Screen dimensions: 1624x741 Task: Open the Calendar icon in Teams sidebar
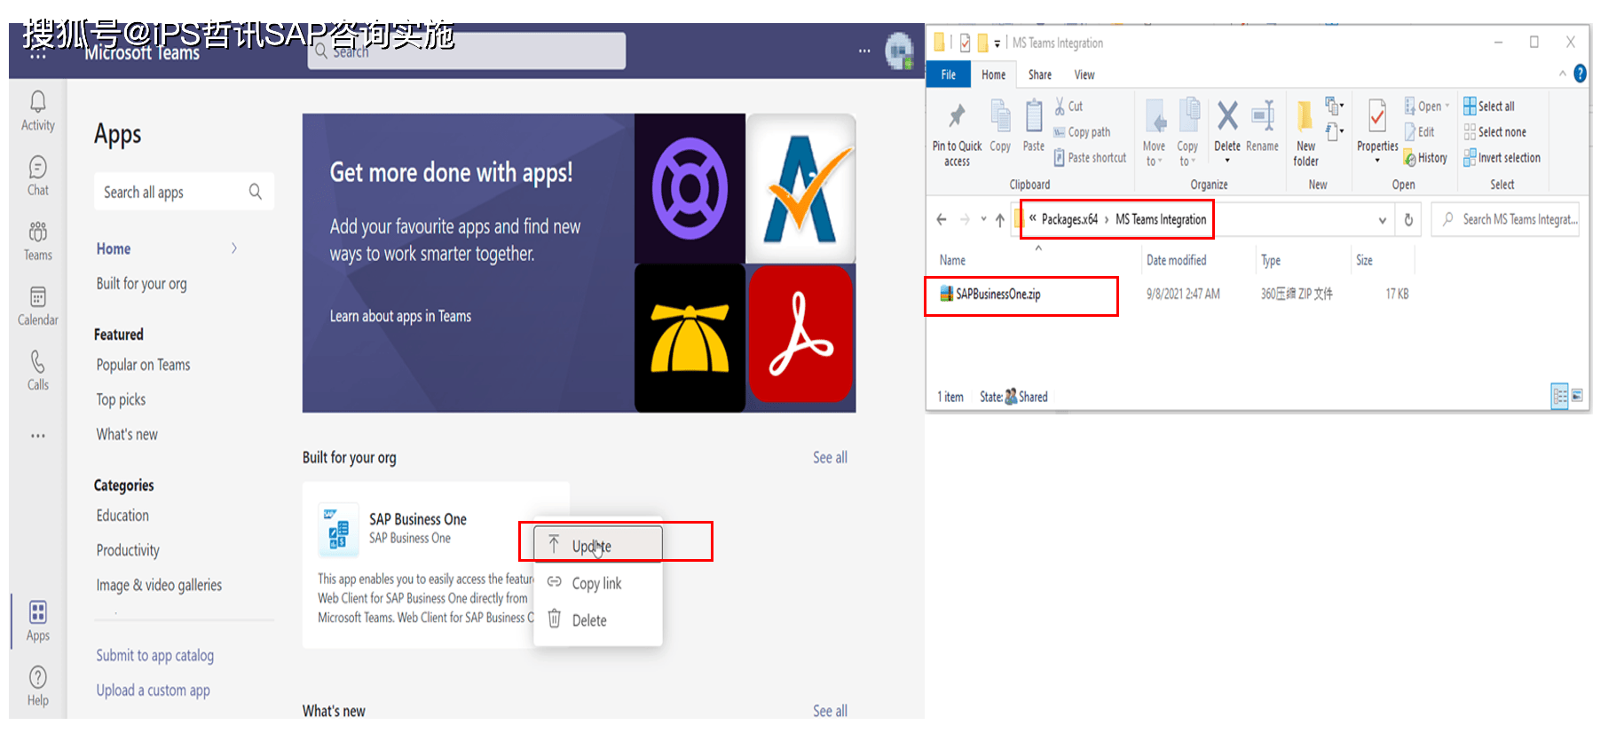[x=38, y=296]
